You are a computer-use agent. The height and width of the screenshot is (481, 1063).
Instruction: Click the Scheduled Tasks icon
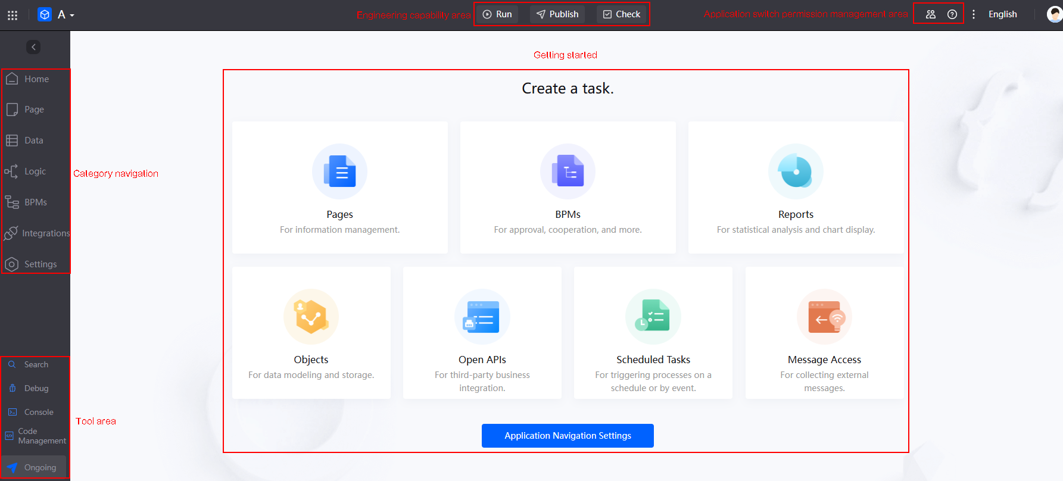click(653, 317)
